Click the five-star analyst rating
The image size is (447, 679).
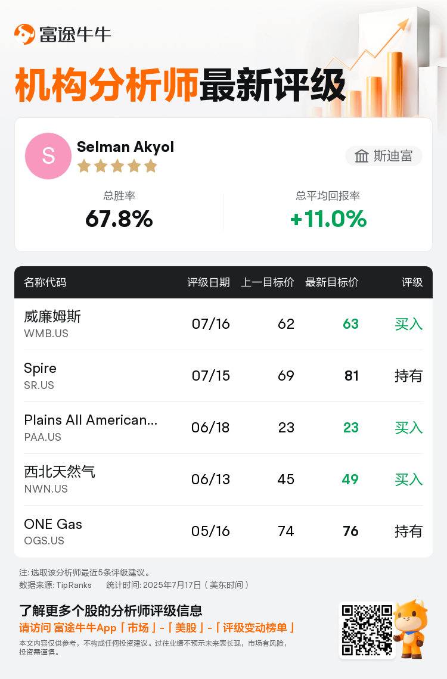coord(117,166)
